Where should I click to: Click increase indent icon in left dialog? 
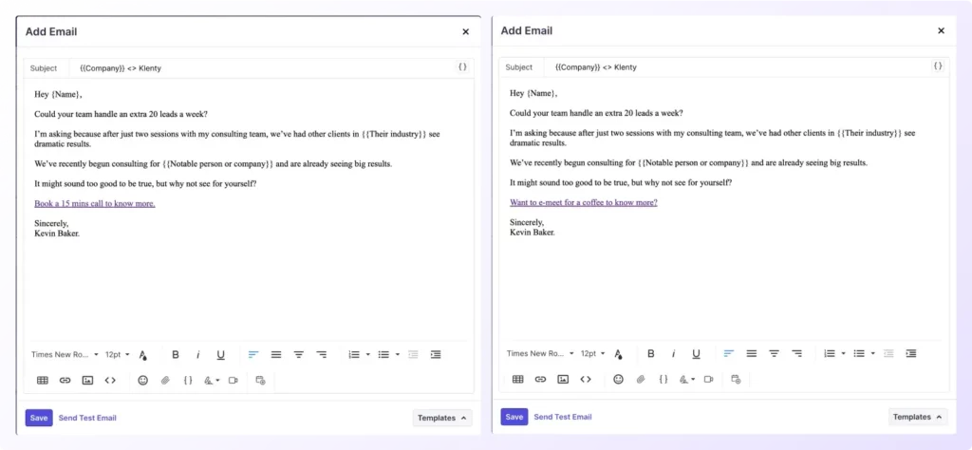coord(436,354)
